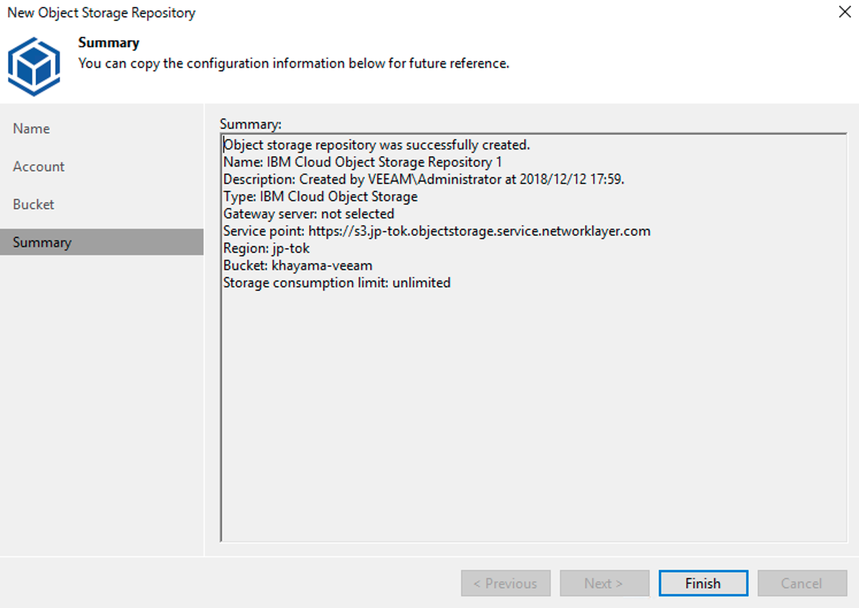
Task: Click the greyed-out Next button
Action: coord(604,583)
